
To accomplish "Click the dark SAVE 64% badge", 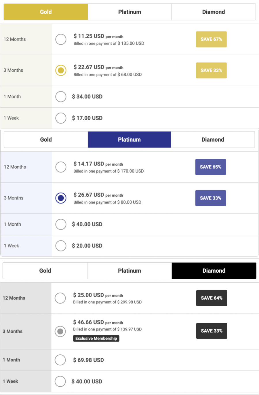I will point(212,298).
